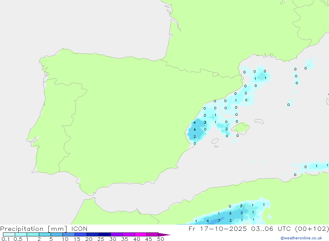Click the '25' legend scale label

tap(101, 239)
